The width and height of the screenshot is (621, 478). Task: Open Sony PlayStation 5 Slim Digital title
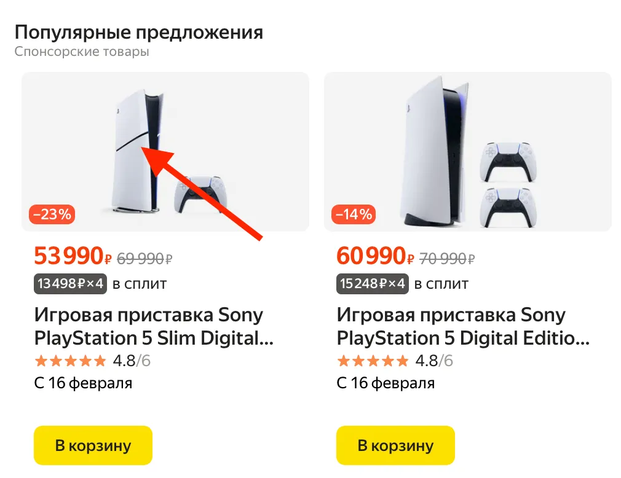coord(154,326)
